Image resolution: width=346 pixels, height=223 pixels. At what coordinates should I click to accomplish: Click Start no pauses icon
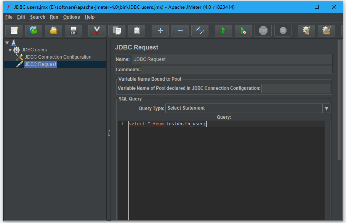coord(243,30)
